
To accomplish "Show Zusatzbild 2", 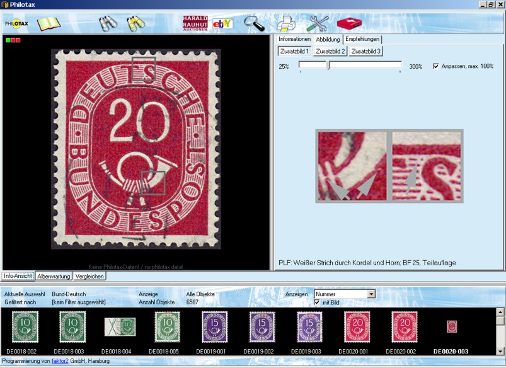I will click(x=330, y=51).
